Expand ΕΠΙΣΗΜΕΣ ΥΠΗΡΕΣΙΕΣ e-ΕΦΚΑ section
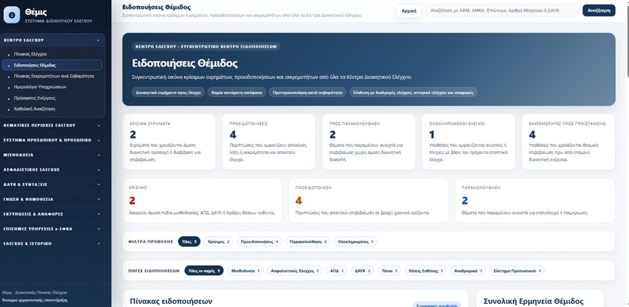Viewport: 629px width, 307px height. pyautogui.click(x=52, y=229)
